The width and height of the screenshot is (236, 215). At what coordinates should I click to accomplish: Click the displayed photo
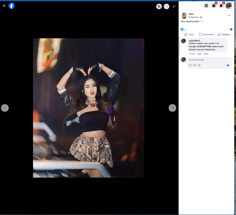(x=89, y=108)
